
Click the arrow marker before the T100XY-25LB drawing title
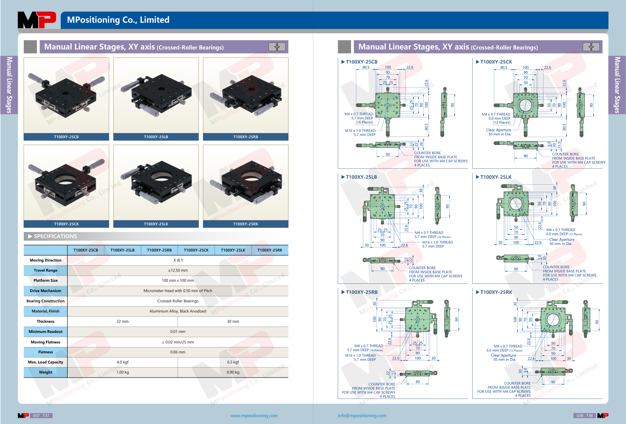point(343,177)
